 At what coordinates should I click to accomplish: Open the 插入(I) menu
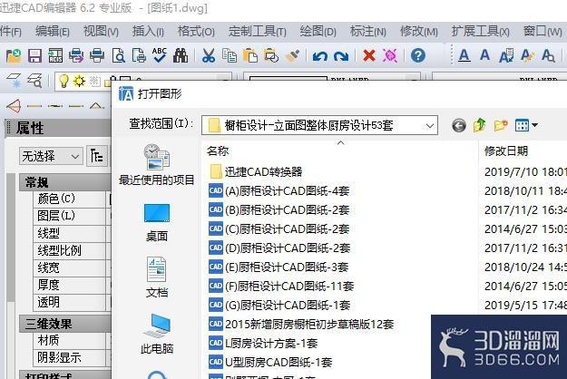pyautogui.click(x=148, y=32)
